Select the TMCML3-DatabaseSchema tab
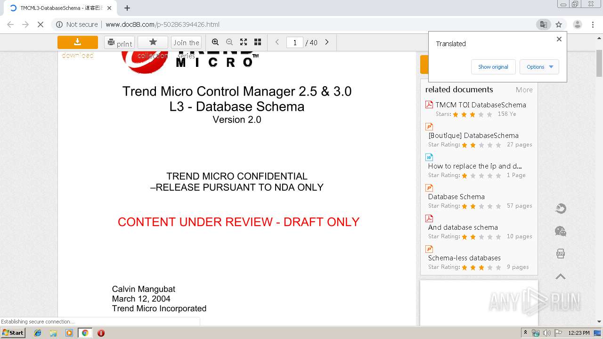This screenshot has height=339, width=603. pos(59,8)
